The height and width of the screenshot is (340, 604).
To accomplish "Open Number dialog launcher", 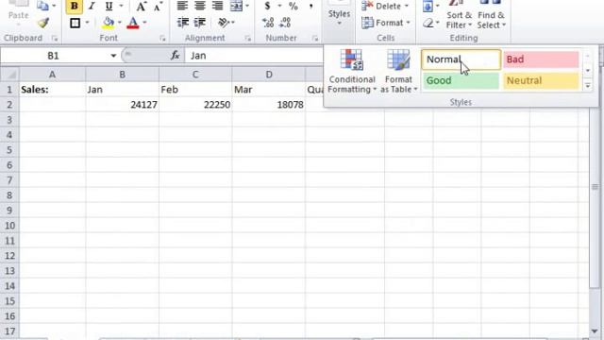I will [315, 38].
